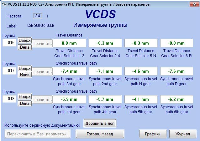Select the -4.6 mm N gear value

point(141,71)
